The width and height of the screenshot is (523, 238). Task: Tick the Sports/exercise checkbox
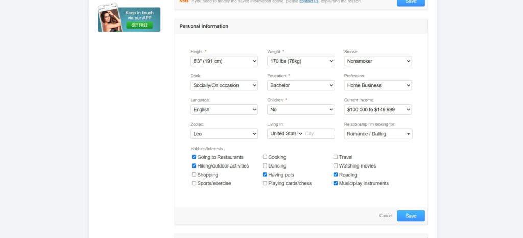(x=194, y=183)
